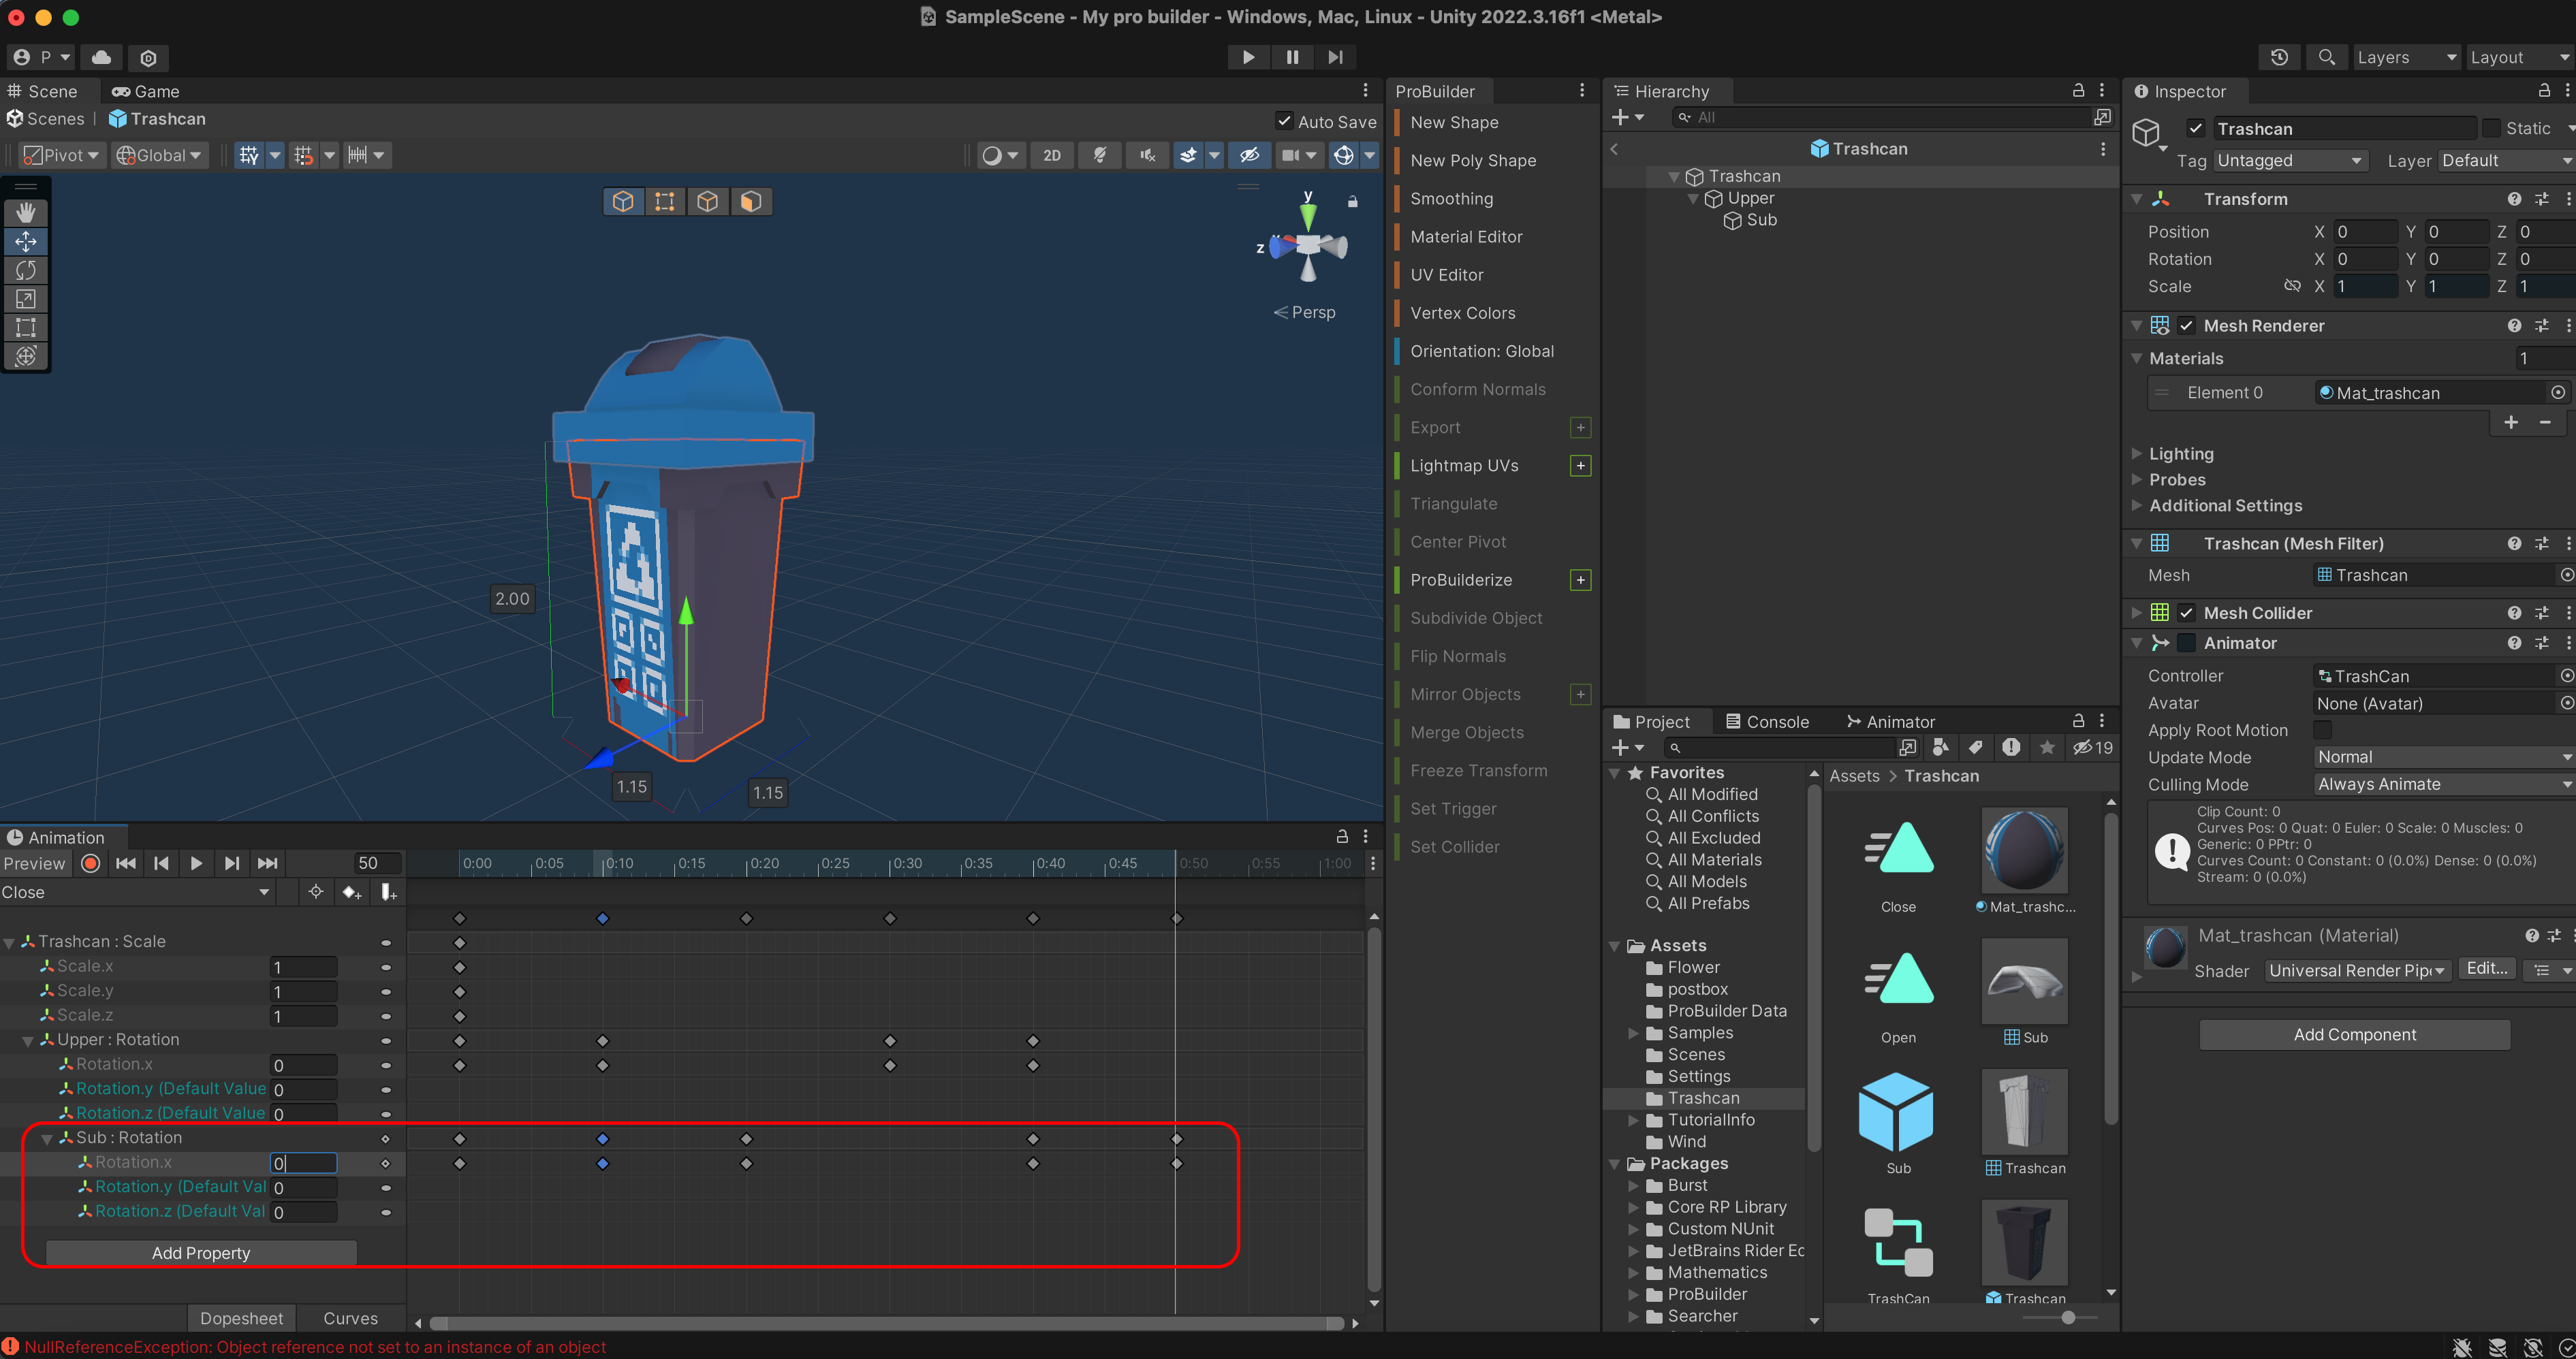Play the animation clip preview

point(196,863)
